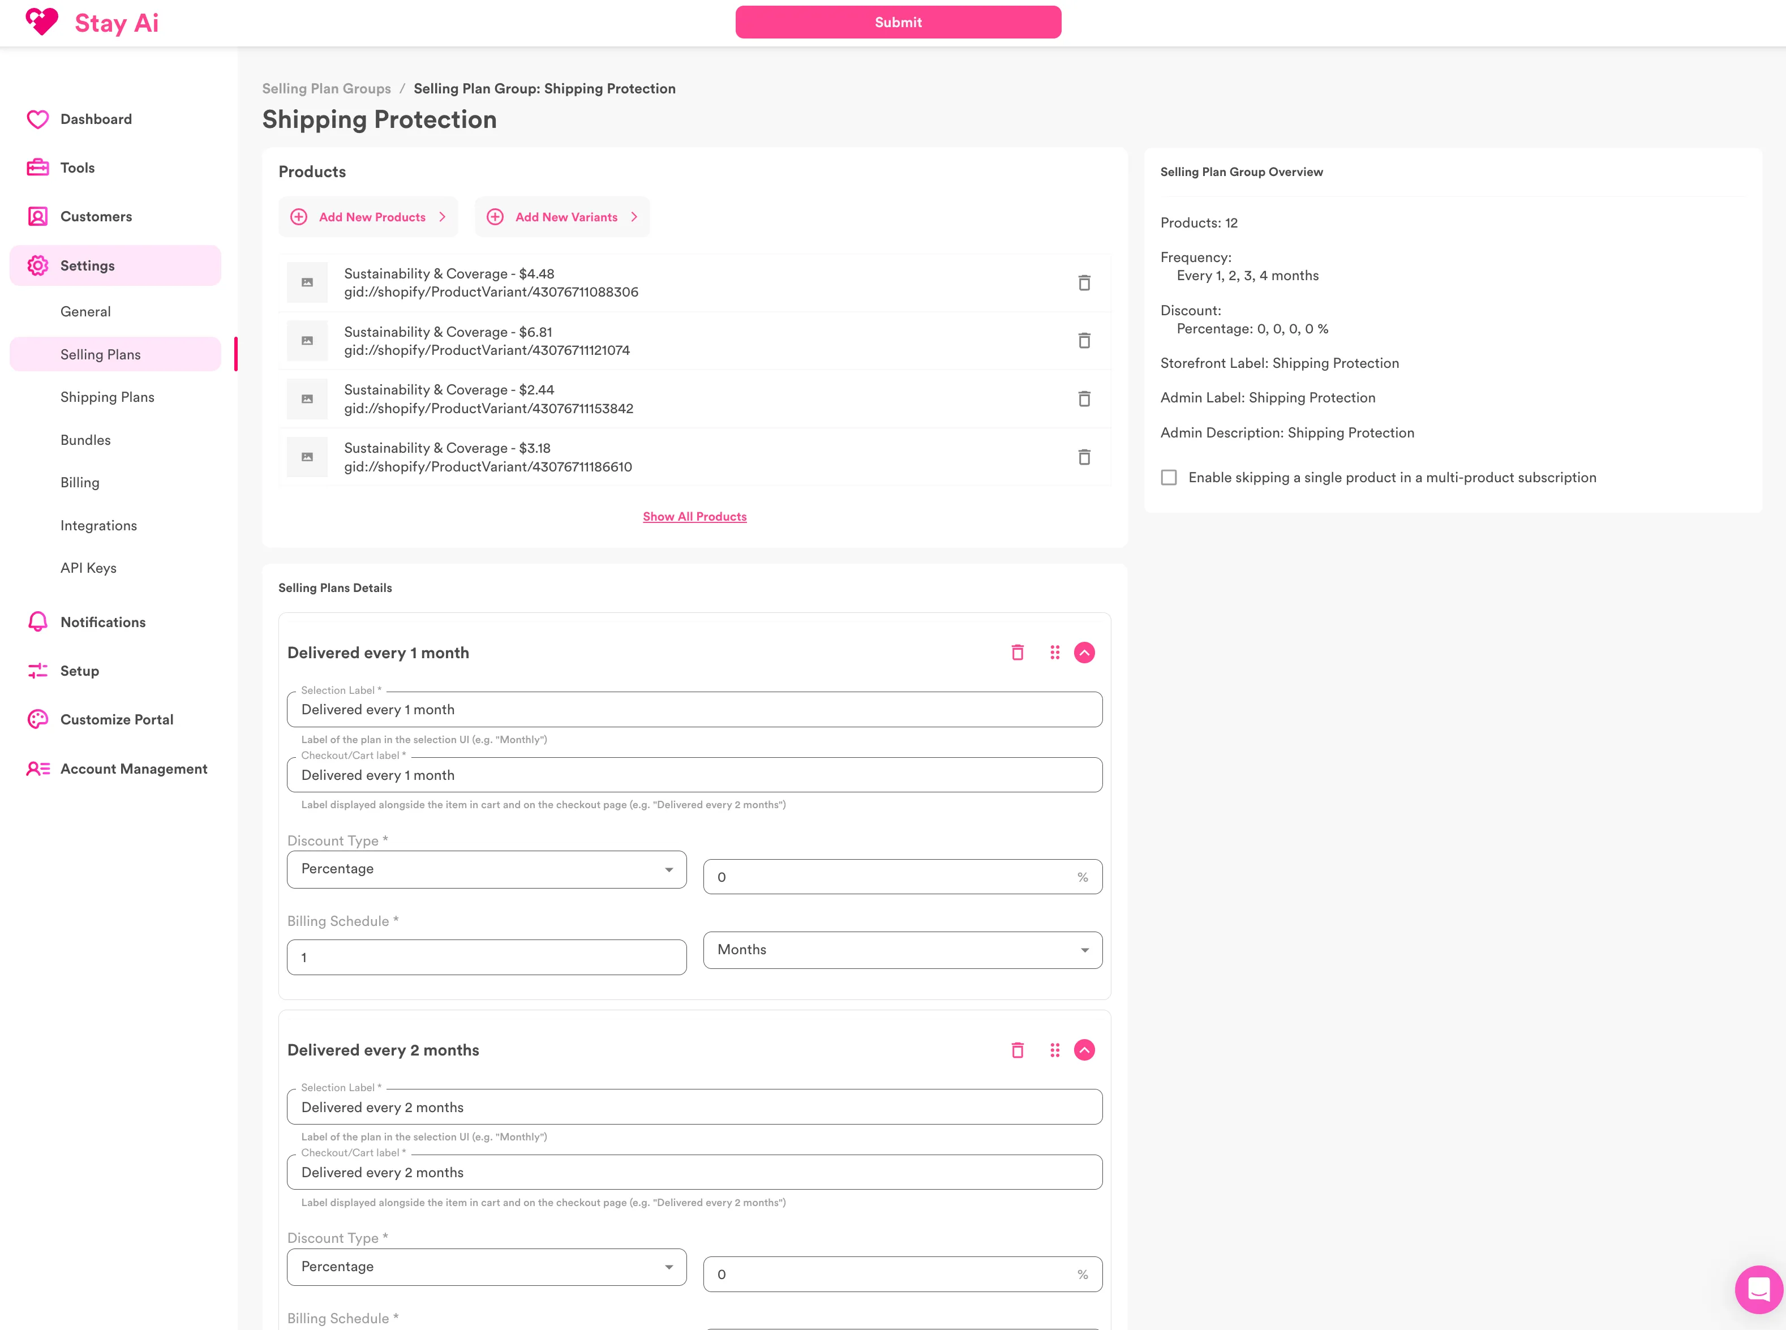Click the Show All Products link
This screenshot has height=1330, width=1786.
point(694,516)
